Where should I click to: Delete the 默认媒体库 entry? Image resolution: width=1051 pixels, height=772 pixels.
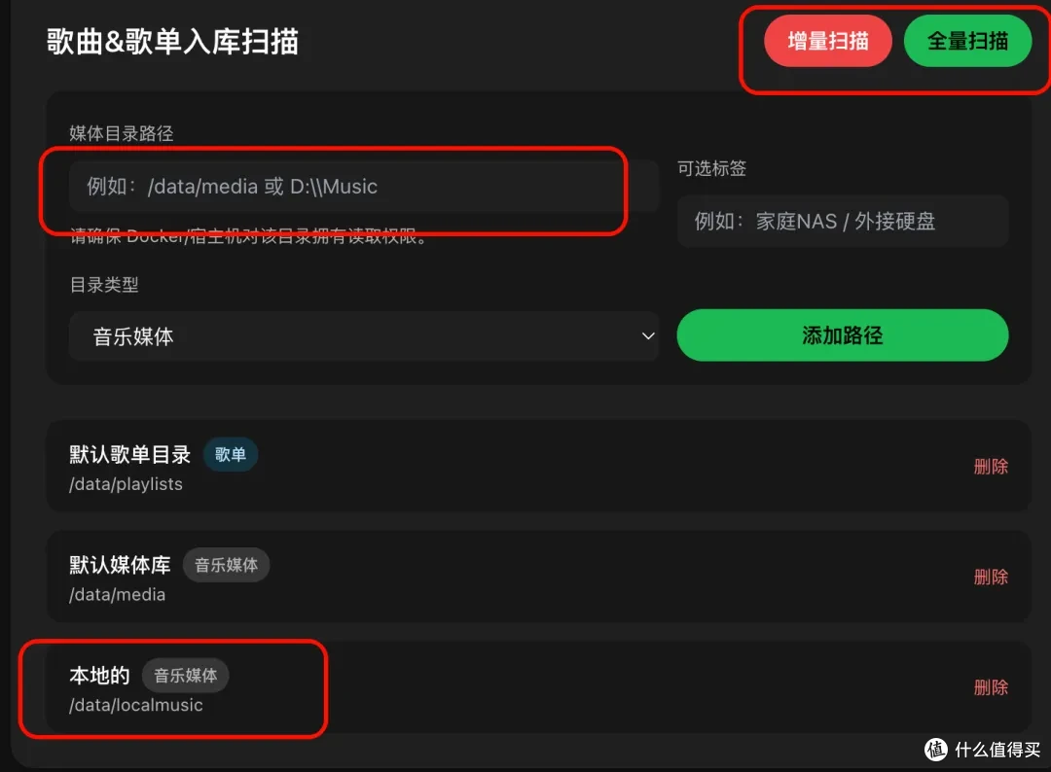991,577
